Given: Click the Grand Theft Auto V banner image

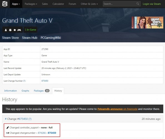Looking at the screenshot, I should [147, 23].
